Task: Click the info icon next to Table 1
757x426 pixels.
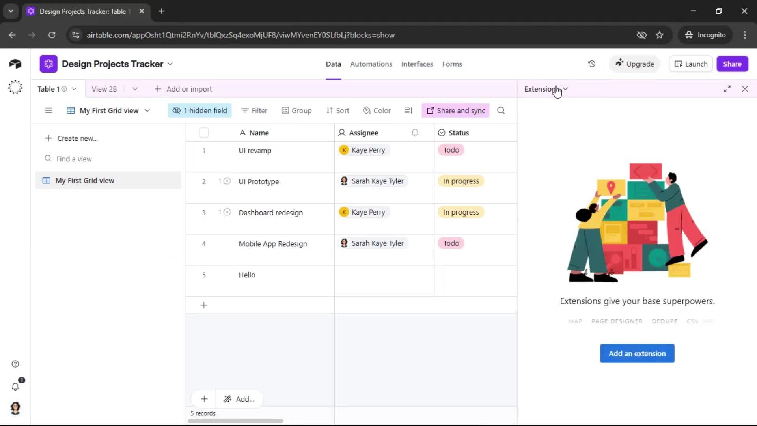Action: click(64, 89)
